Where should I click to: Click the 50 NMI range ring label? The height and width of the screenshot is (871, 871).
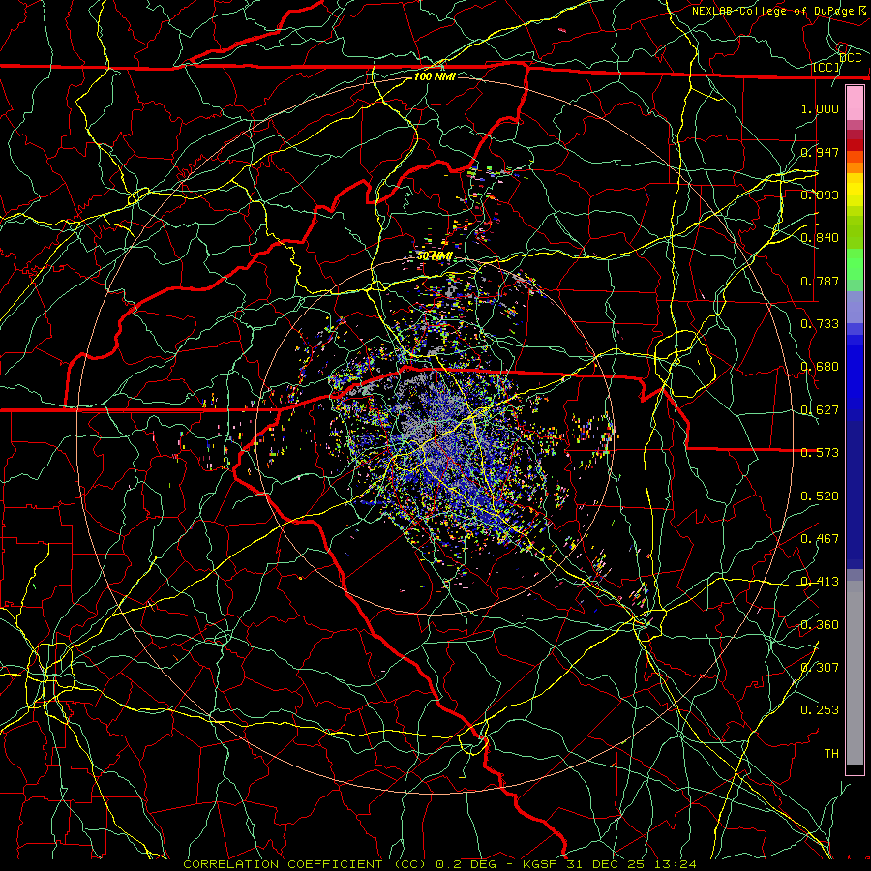pos(435,256)
